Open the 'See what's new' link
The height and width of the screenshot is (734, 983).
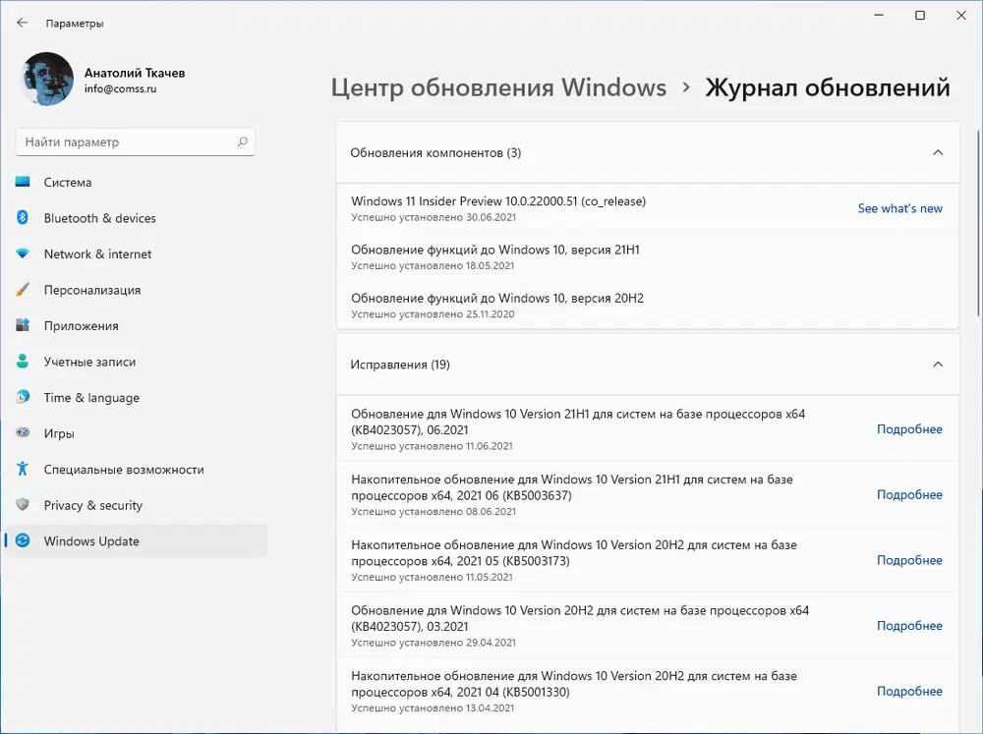[899, 208]
